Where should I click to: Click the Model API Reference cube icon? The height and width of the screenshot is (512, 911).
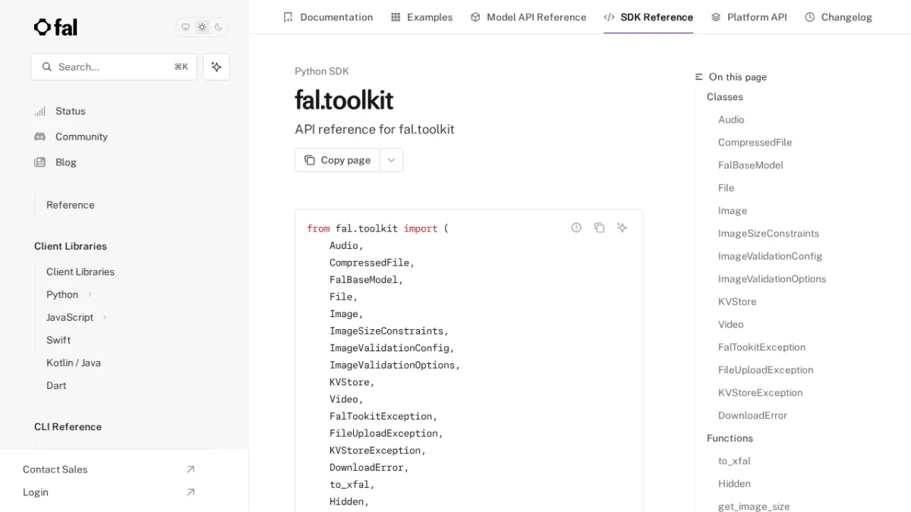click(475, 17)
